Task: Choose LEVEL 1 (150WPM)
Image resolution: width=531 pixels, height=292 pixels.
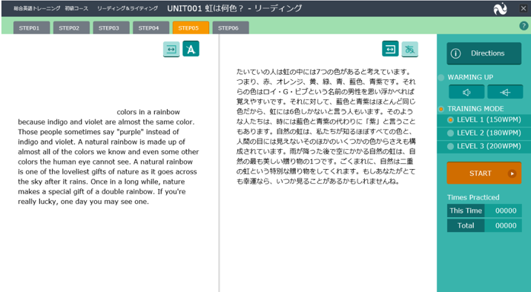Action: (484, 120)
